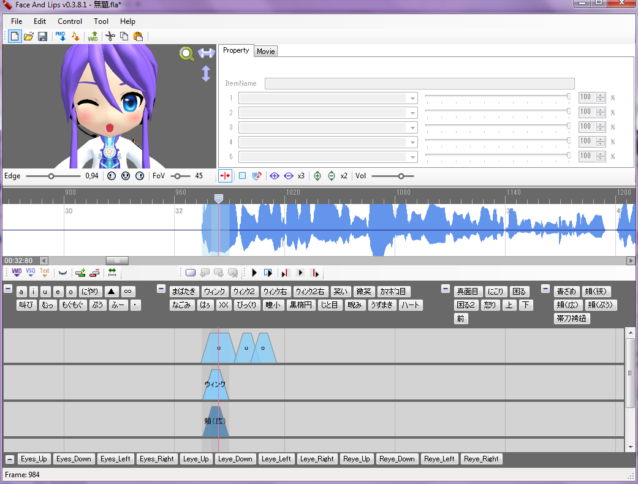The image size is (638, 484).
Task: Remove a track with the red minus icon
Action: pyautogui.click(x=94, y=273)
